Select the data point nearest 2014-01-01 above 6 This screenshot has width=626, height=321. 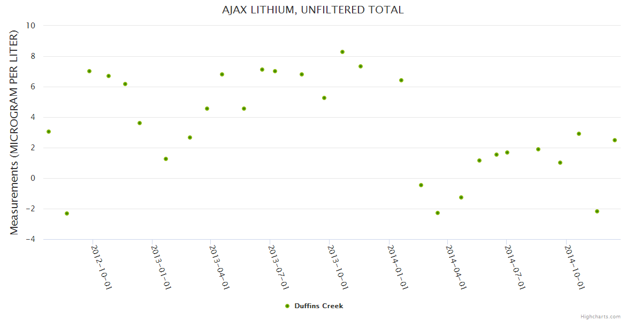(401, 80)
